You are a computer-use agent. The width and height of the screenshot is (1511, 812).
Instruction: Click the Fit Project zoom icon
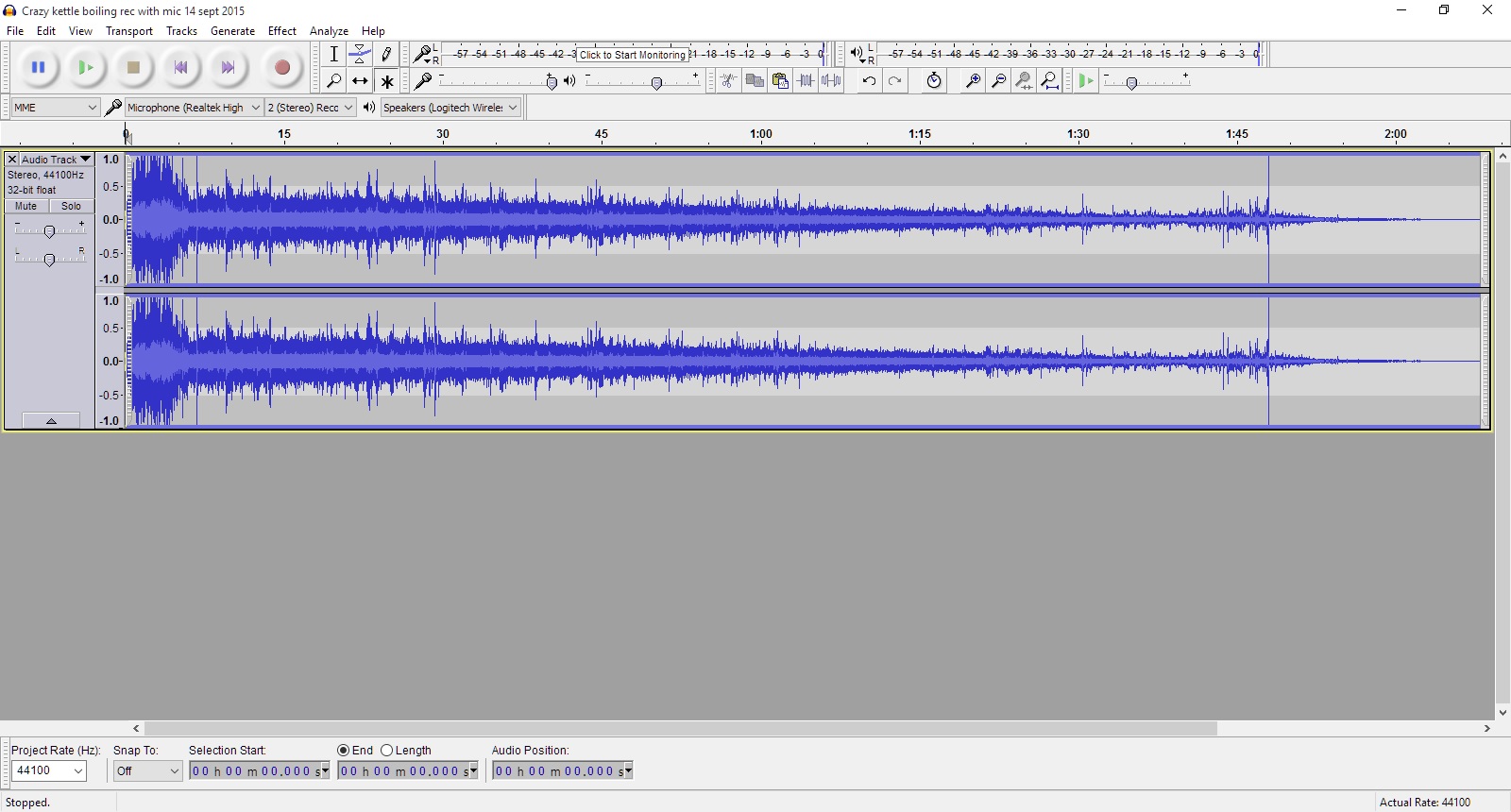tap(1049, 81)
